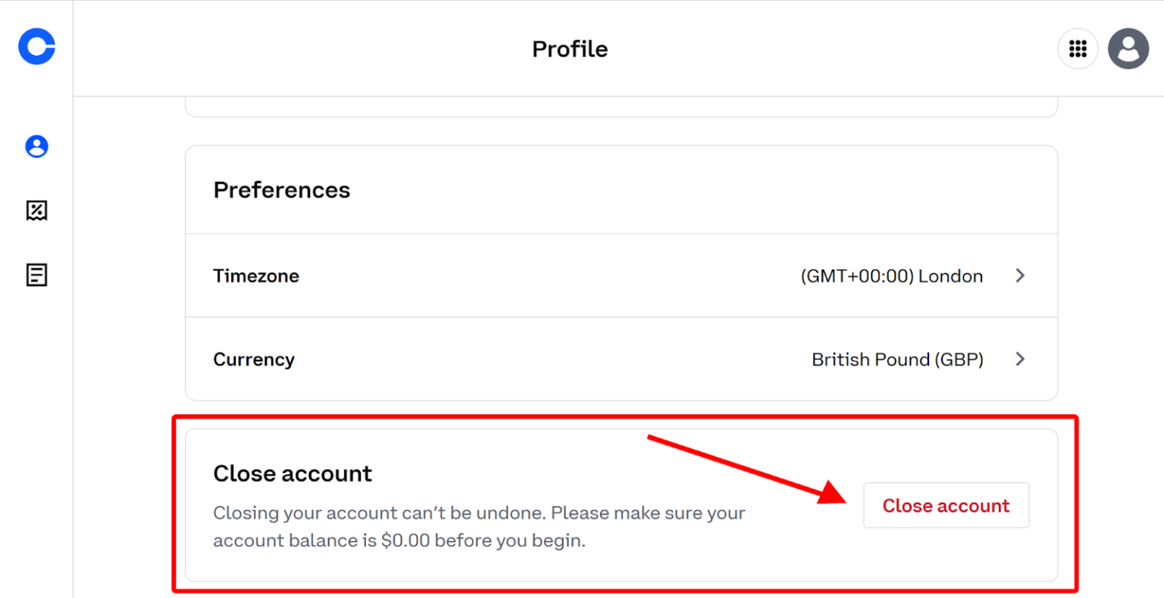
Task: Open the statements document icon in sidebar
Action: click(36, 275)
